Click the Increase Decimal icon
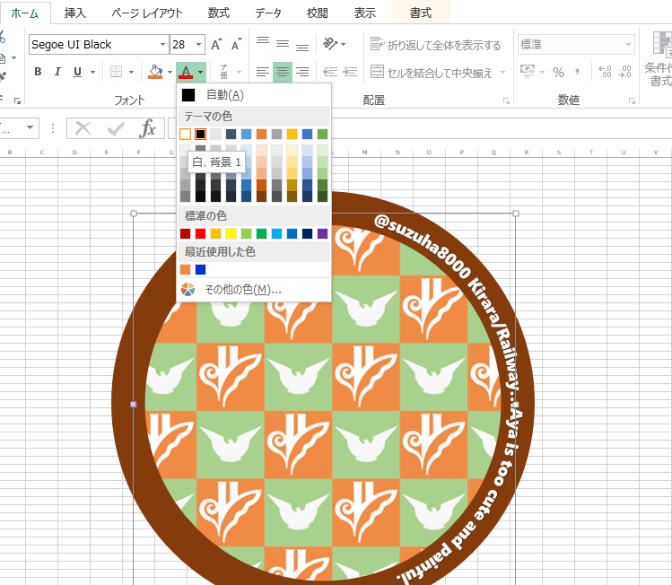 coord(605,72)
